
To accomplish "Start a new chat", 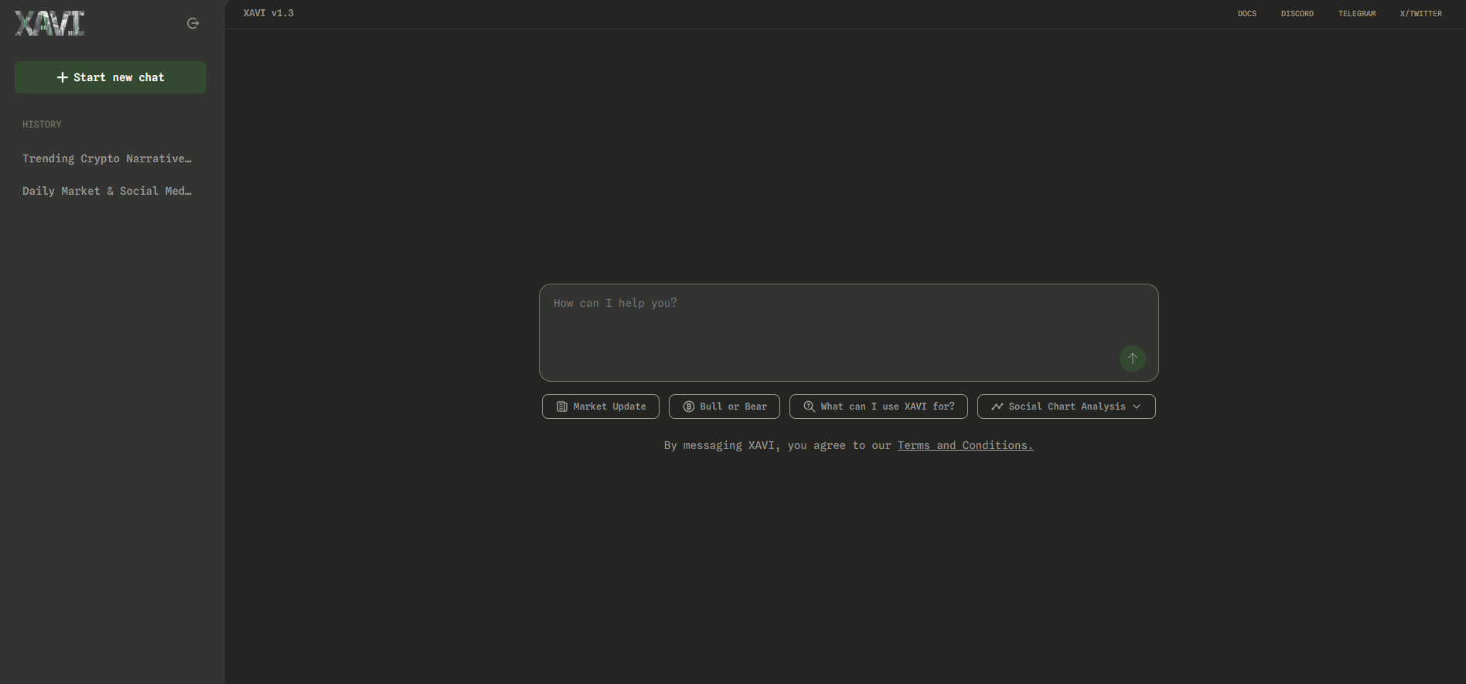I will pos(111,77).
